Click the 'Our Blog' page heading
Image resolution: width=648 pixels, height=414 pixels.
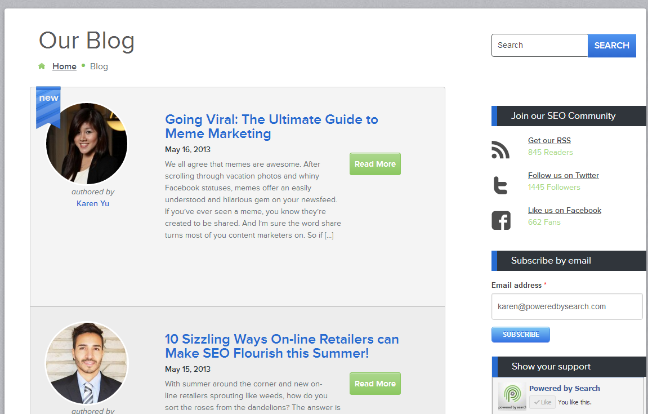pyautogui.click(x=87, y=41)
